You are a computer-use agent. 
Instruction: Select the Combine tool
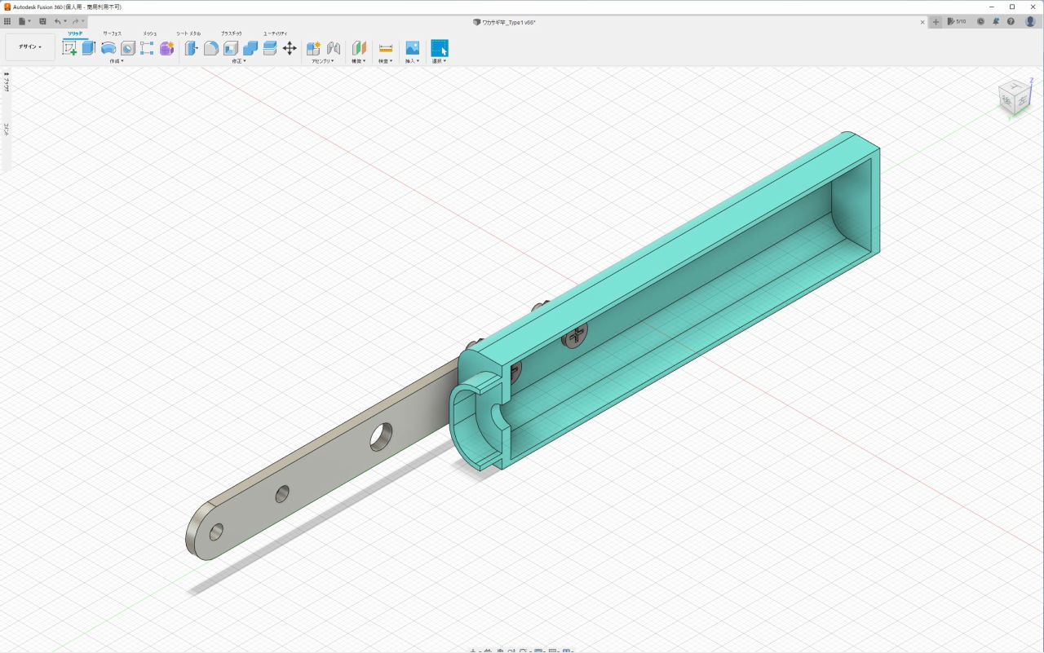[x=250, y=48]
